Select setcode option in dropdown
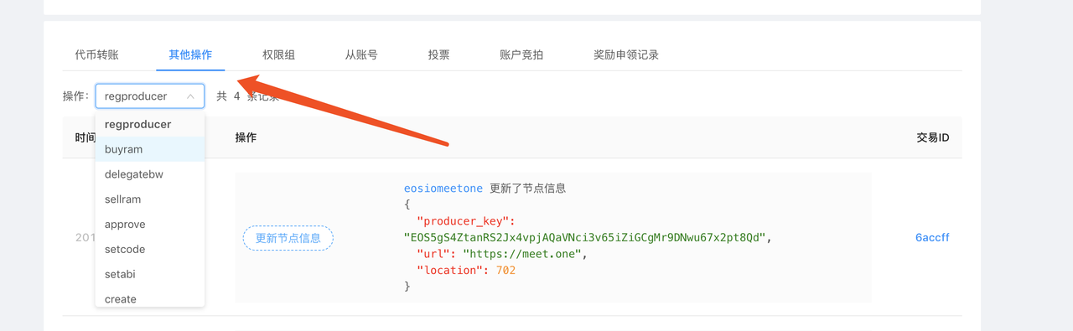Screen dimensions: 1073x331 point(150,249)
